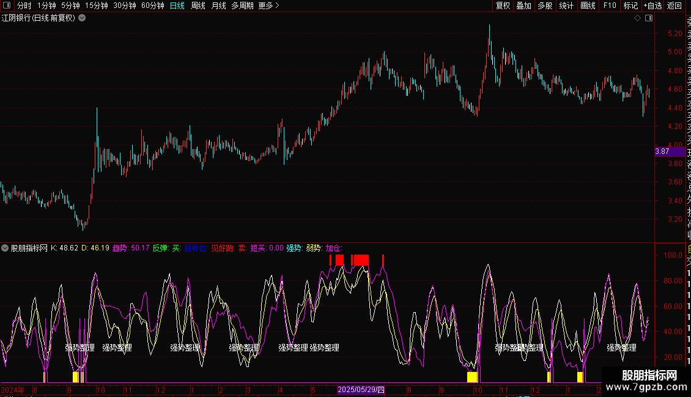Click the highlighted 2025/05/29 date marker
This screenshot has width=691, height=397.
click(x=361, y=390)
